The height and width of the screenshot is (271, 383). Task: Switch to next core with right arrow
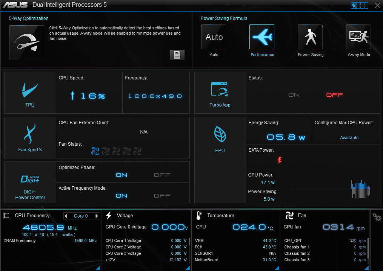(x=97, y=216)
